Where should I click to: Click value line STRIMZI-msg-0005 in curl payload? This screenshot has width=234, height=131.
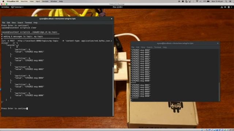(x=29, y=87)
